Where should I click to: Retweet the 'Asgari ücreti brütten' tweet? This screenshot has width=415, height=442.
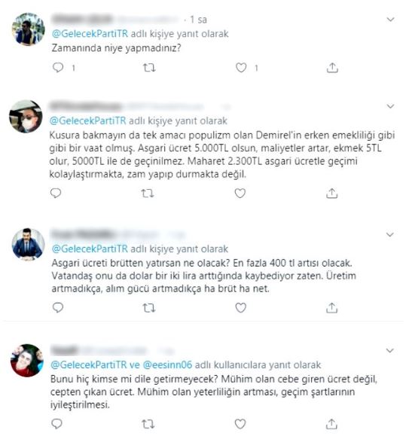[x=149, y=308]
